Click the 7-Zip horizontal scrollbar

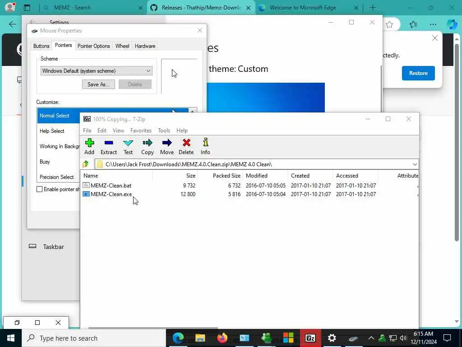[x=153, y=328]
